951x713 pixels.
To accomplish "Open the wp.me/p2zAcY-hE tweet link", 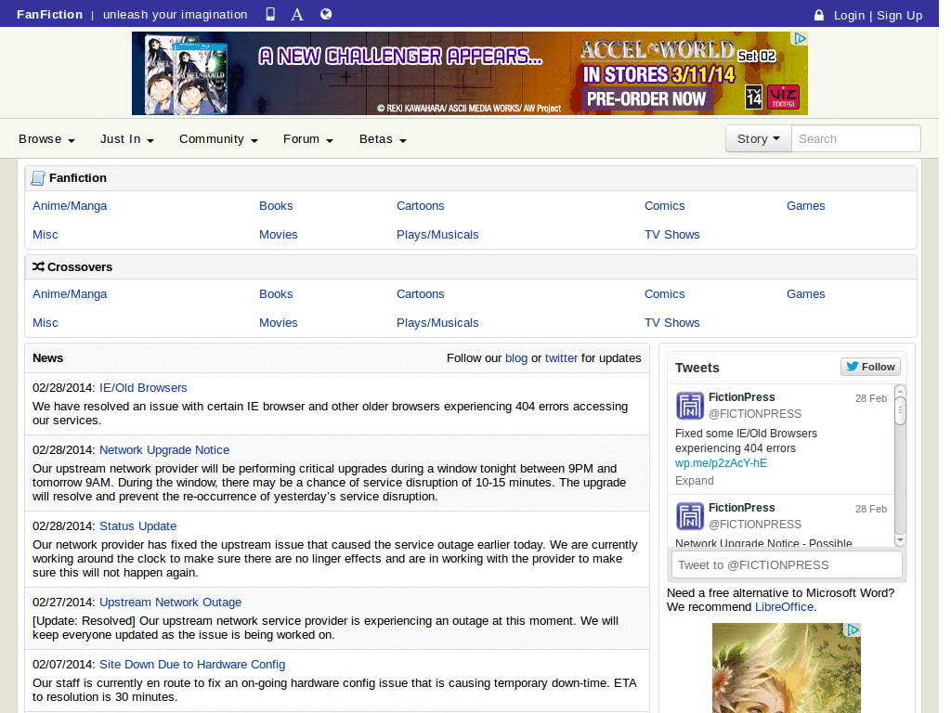I will (x=721, y=463).
